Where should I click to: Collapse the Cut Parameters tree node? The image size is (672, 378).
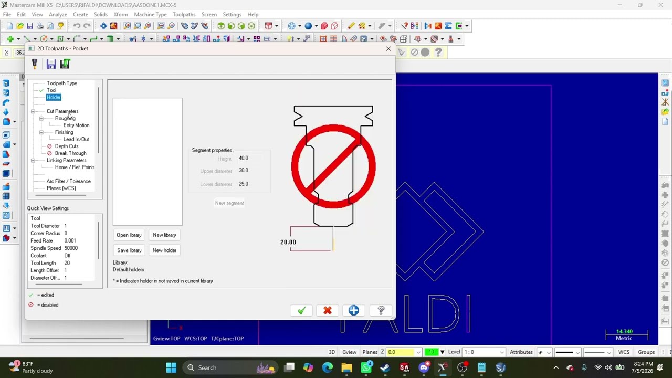33,111
